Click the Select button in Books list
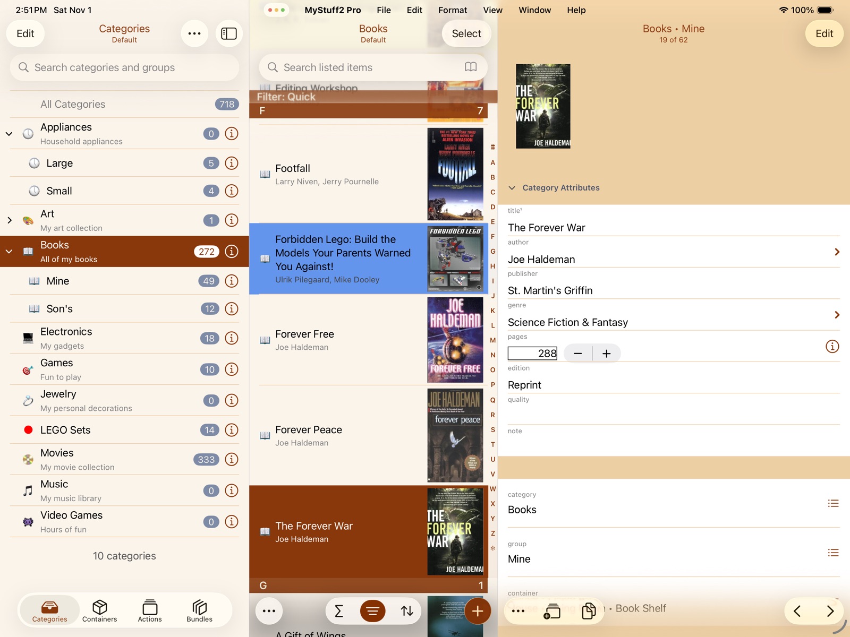This screenshot has width=850, height=637. pos(466,33)
